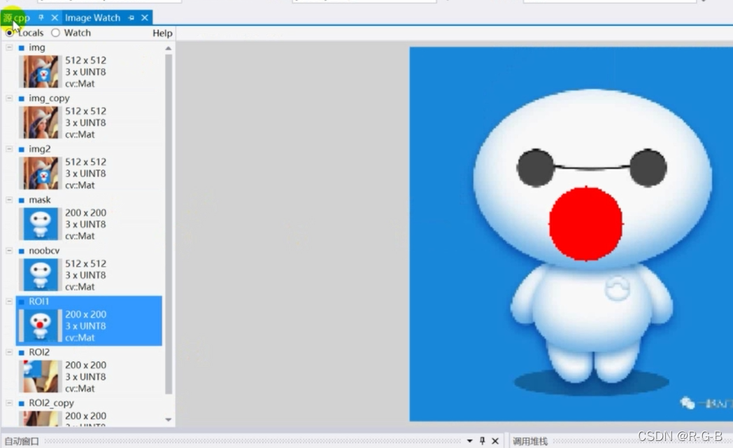The image size is (733, 448).
Task: Select the img_copy variable name
Action: (x=49, y=98)
